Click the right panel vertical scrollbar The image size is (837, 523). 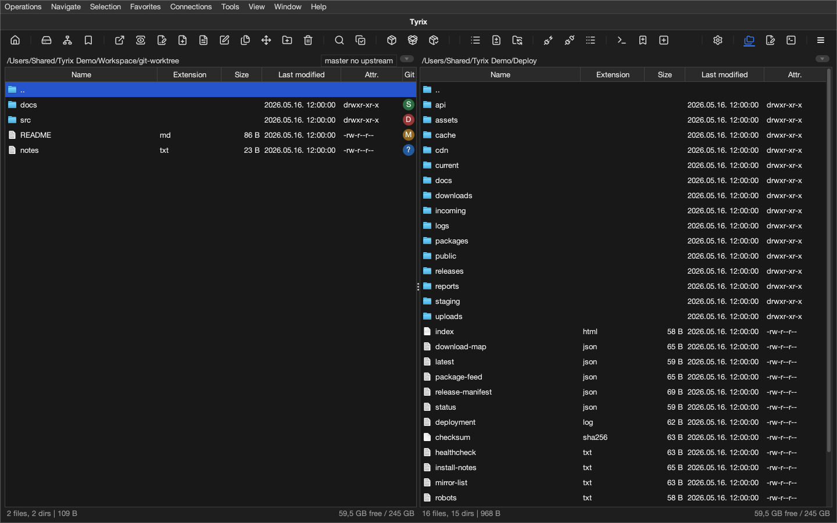tap(829, 260)
